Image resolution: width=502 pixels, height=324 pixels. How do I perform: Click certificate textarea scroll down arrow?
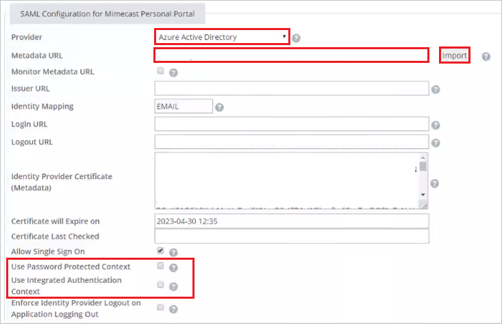tap(423, 195)
